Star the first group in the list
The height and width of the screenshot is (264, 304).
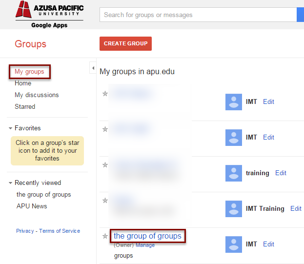(105, 94)
